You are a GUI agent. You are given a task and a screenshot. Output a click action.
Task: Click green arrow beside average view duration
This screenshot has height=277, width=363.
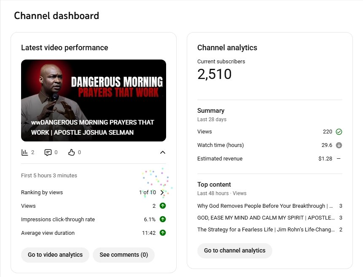point(163,233)
